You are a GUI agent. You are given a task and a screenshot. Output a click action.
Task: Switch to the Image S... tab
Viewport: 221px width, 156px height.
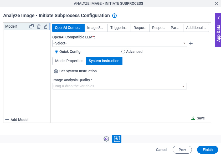96,28
